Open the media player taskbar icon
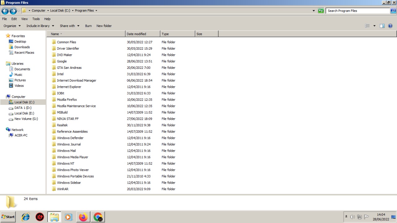This screenshot has width=397, height=223. tap(69, 217)
